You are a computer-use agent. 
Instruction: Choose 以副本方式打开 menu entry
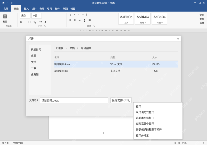pyautogui.click(x=158, y=118)
